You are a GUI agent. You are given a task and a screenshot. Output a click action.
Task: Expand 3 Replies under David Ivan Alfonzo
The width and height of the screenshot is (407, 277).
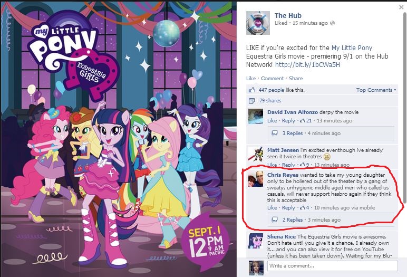click(x=292, y=133)
